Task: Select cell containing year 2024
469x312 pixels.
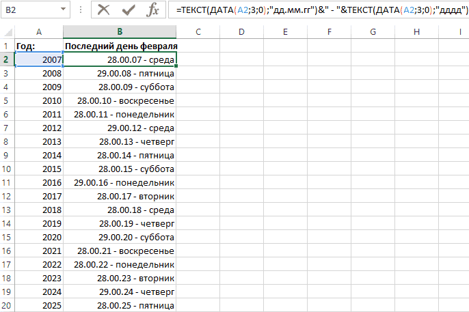Action: 39,292
